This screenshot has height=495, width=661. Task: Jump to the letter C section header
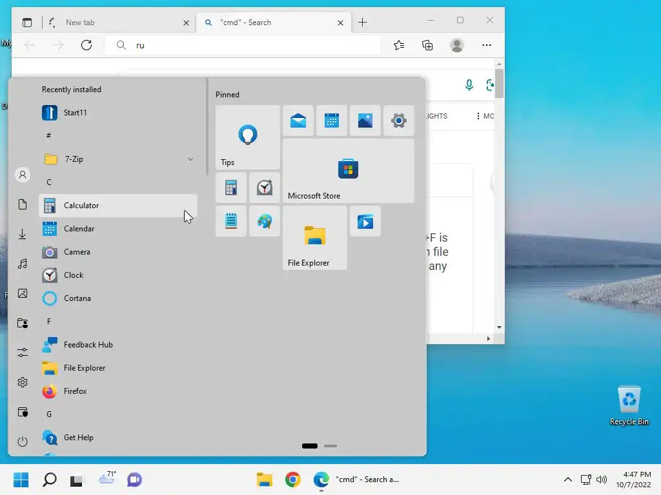click(49, 182)
